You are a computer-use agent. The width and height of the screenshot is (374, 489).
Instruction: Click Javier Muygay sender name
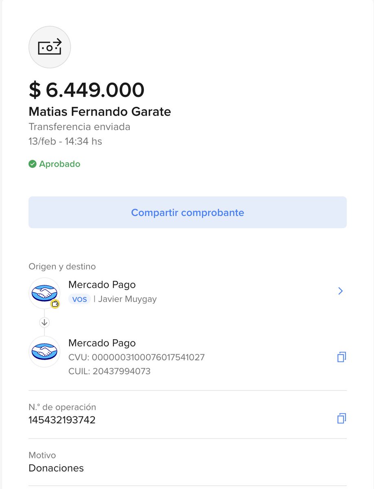coord(128,299)
